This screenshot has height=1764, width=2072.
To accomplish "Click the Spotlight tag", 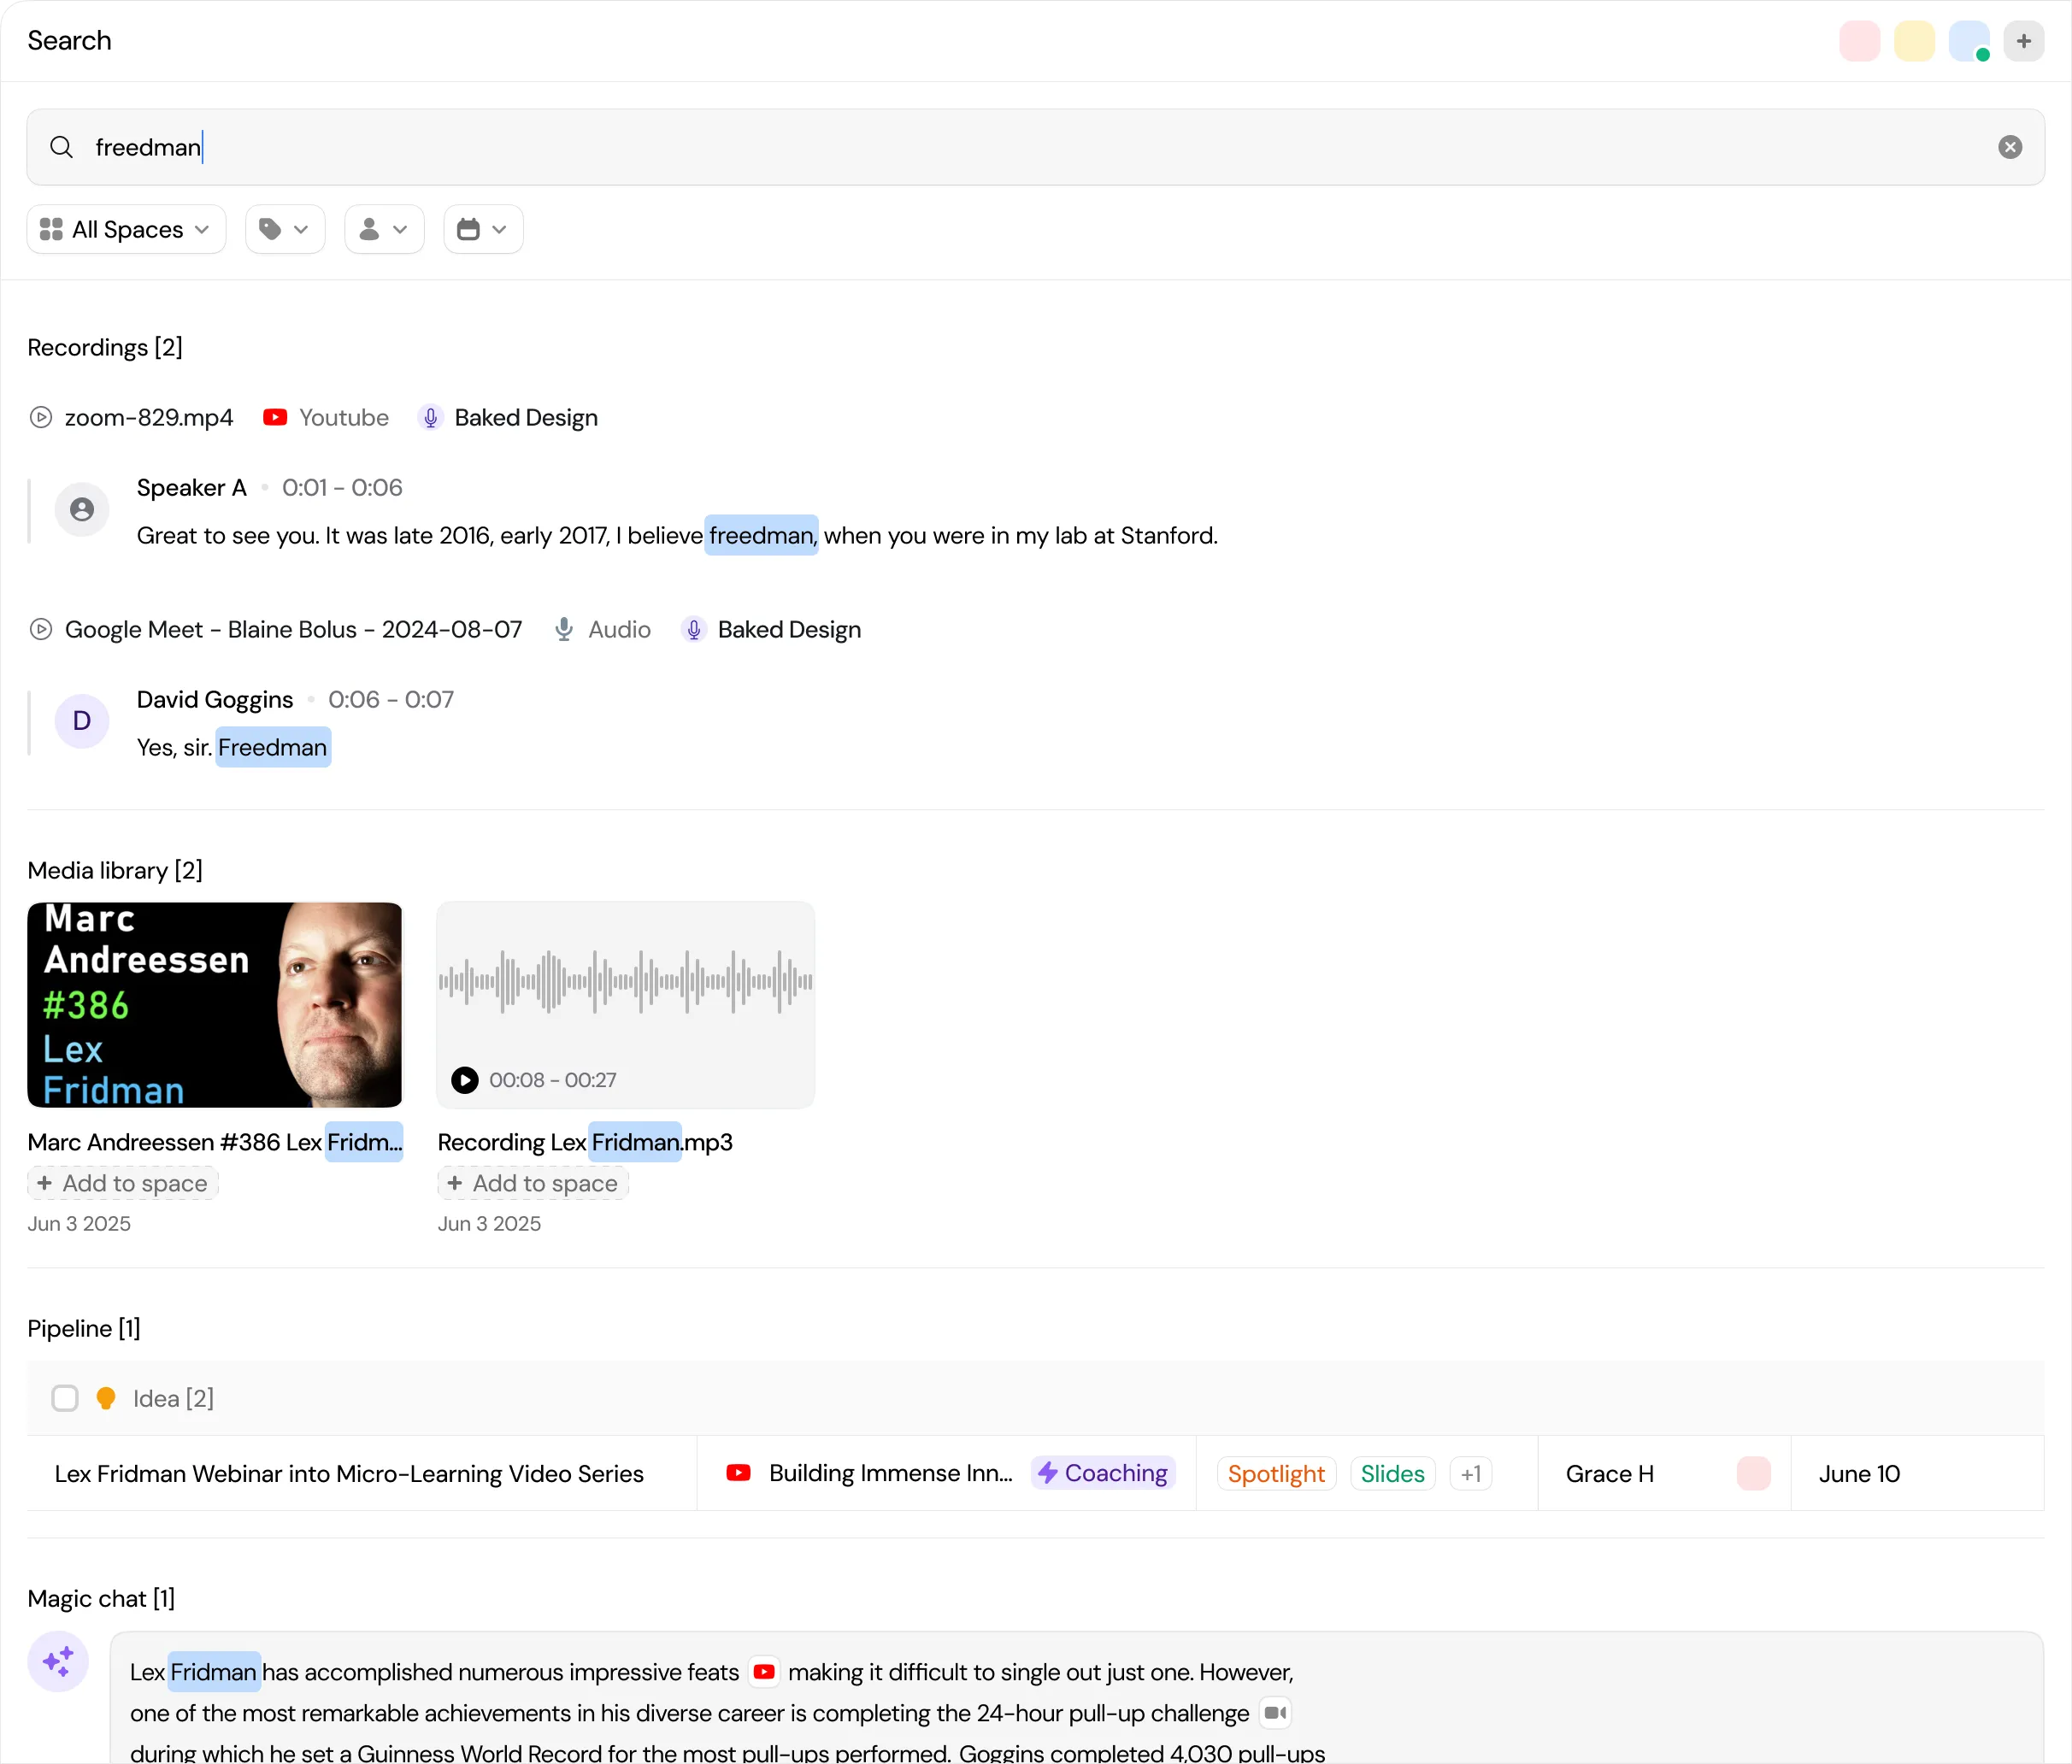I will pos(1276,1473).
